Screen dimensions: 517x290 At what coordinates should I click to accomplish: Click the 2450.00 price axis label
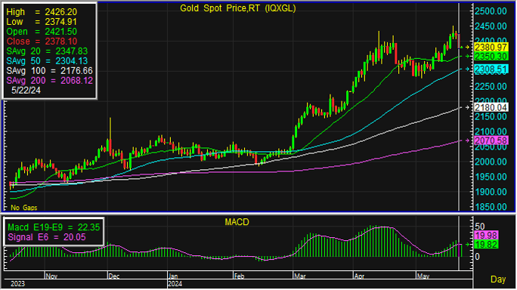click(x=491, y=26)
